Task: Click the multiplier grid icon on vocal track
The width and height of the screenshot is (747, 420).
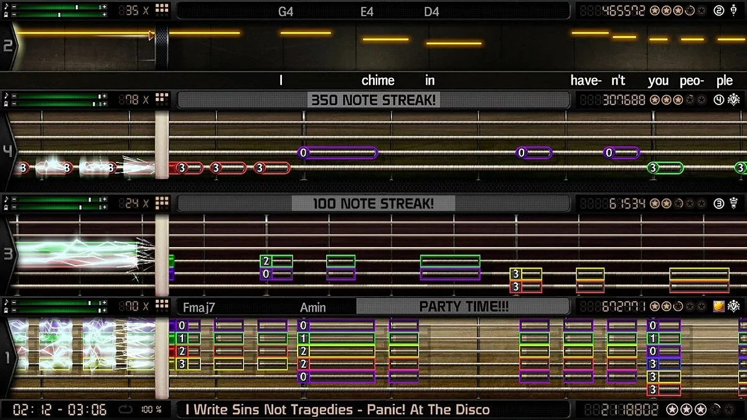Action: click(x=162, y=10)
